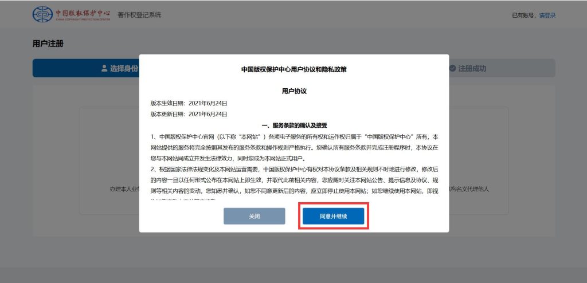The image size is (587, 283).
Task: Click the person icon beside 选择身份
Action: (104, 69)
